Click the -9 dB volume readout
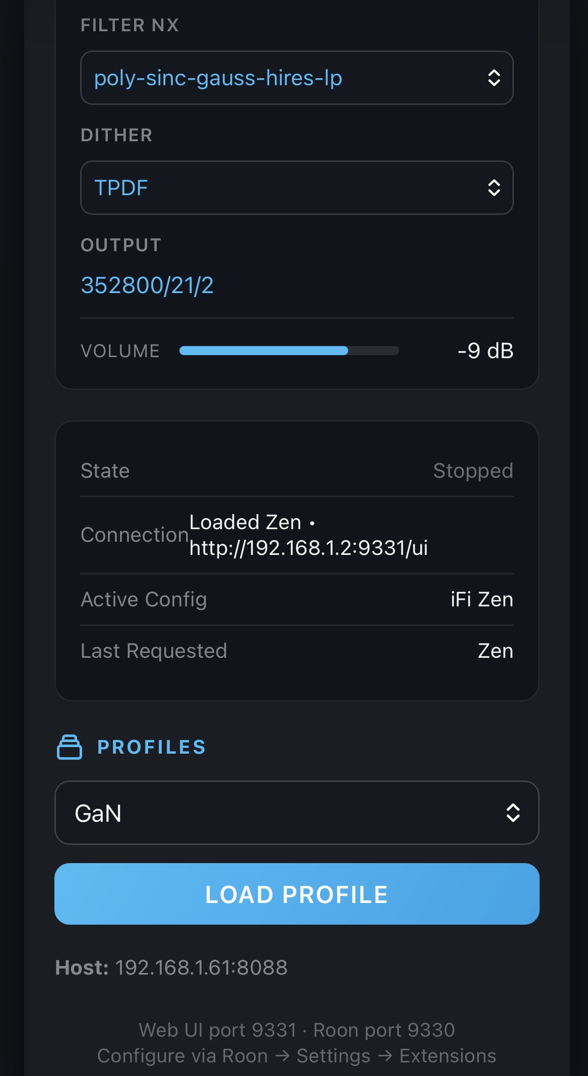588x1076 pixels. (x=485, y=351)
